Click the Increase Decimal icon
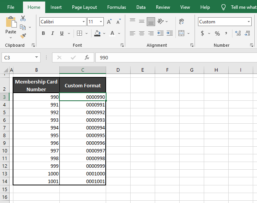This screenshot has height=203, width=257. click(x=238, y=34)
